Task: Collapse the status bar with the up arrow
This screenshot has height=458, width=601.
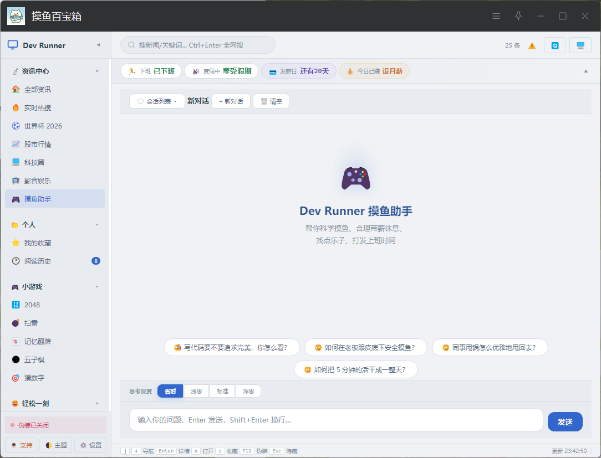Action: (x=585, y=71)
